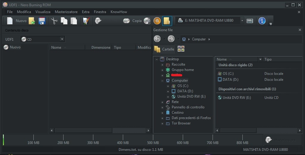Click Computer in the address path

199,39
